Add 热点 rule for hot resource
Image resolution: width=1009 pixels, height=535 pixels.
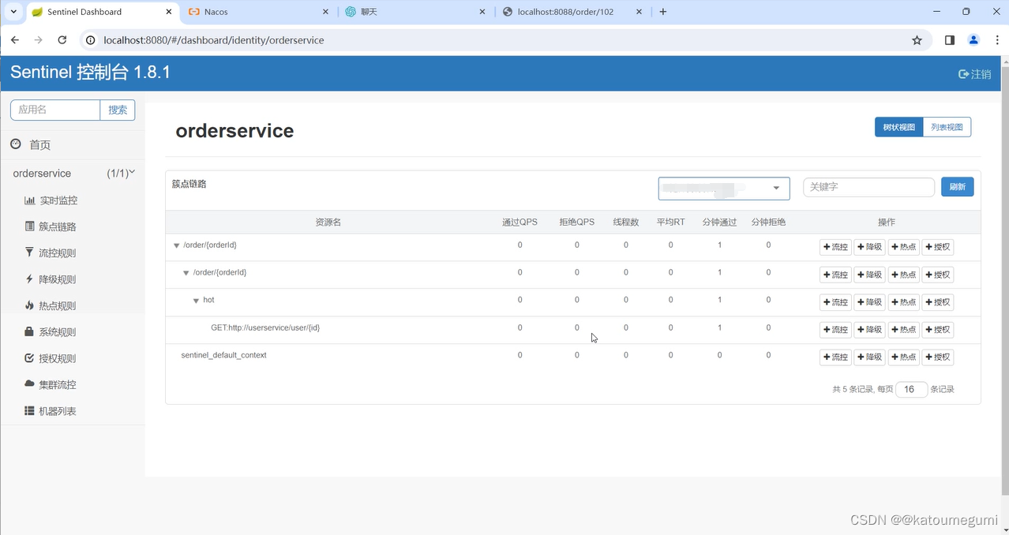click(x=903, y=302)
